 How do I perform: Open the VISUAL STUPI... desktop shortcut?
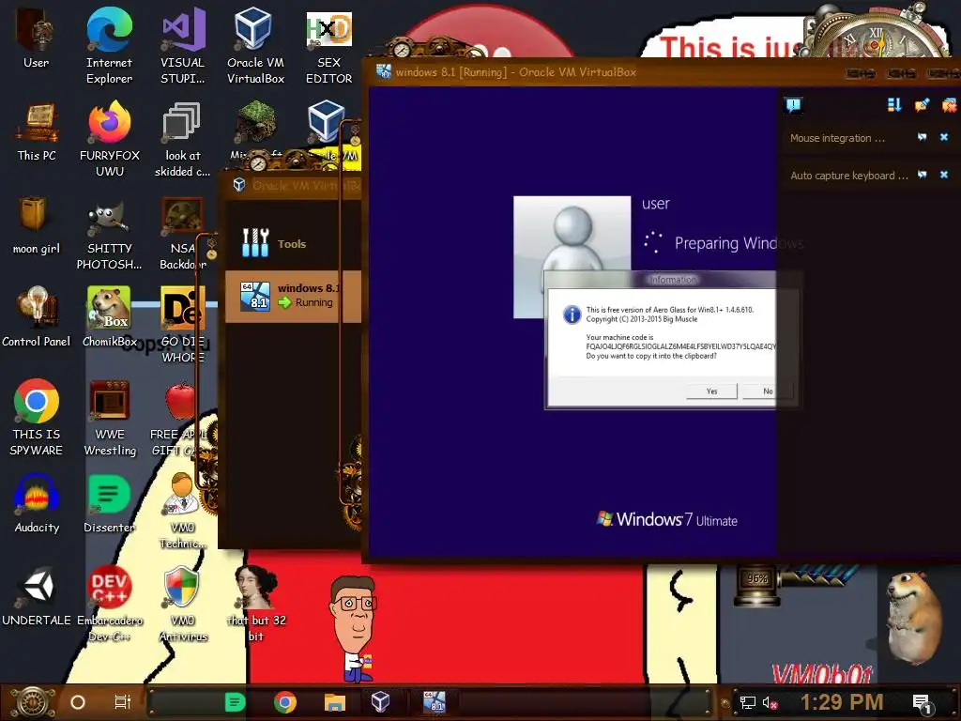[x=183, y=45]
